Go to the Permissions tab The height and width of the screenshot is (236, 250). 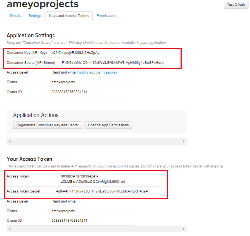pyautogui.click(x=106, y=16)
